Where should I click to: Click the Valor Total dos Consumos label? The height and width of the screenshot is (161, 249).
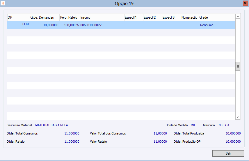[108, 133]
